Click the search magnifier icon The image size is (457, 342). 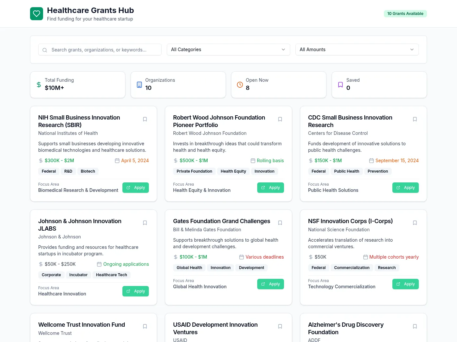pyautogui.click(x=45, y=50)
